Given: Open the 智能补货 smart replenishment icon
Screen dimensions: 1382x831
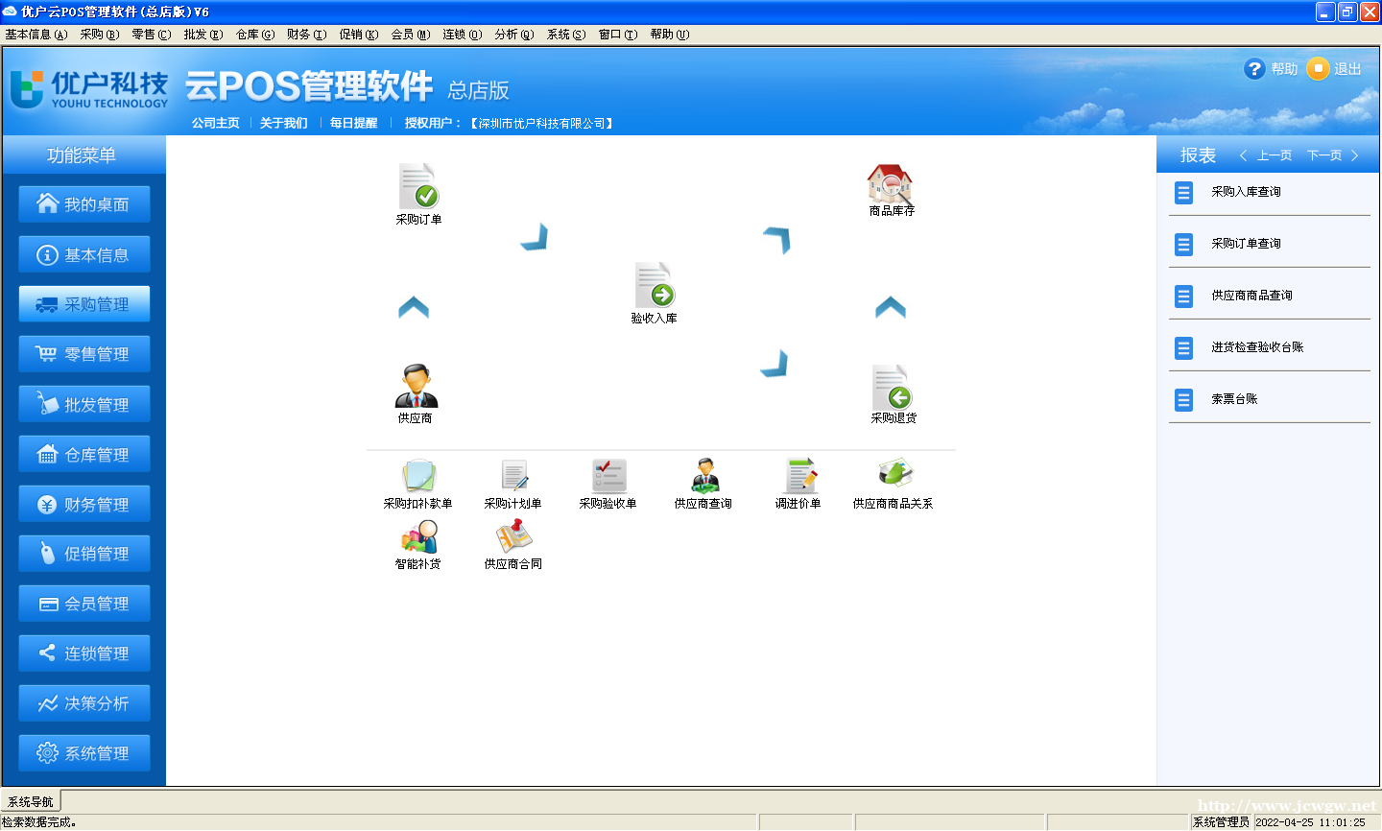Looking at the screenshot, I should click(x=418, y=538).
